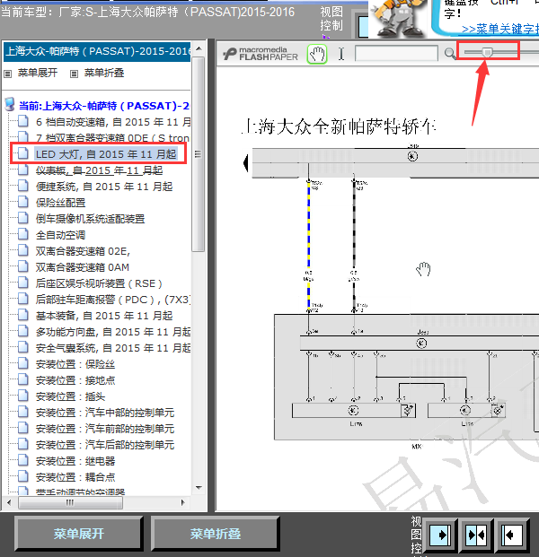Open 后座区娱乐视听装置 (RSE) entry
Screen dimensions: 539x557
[99, 283]
